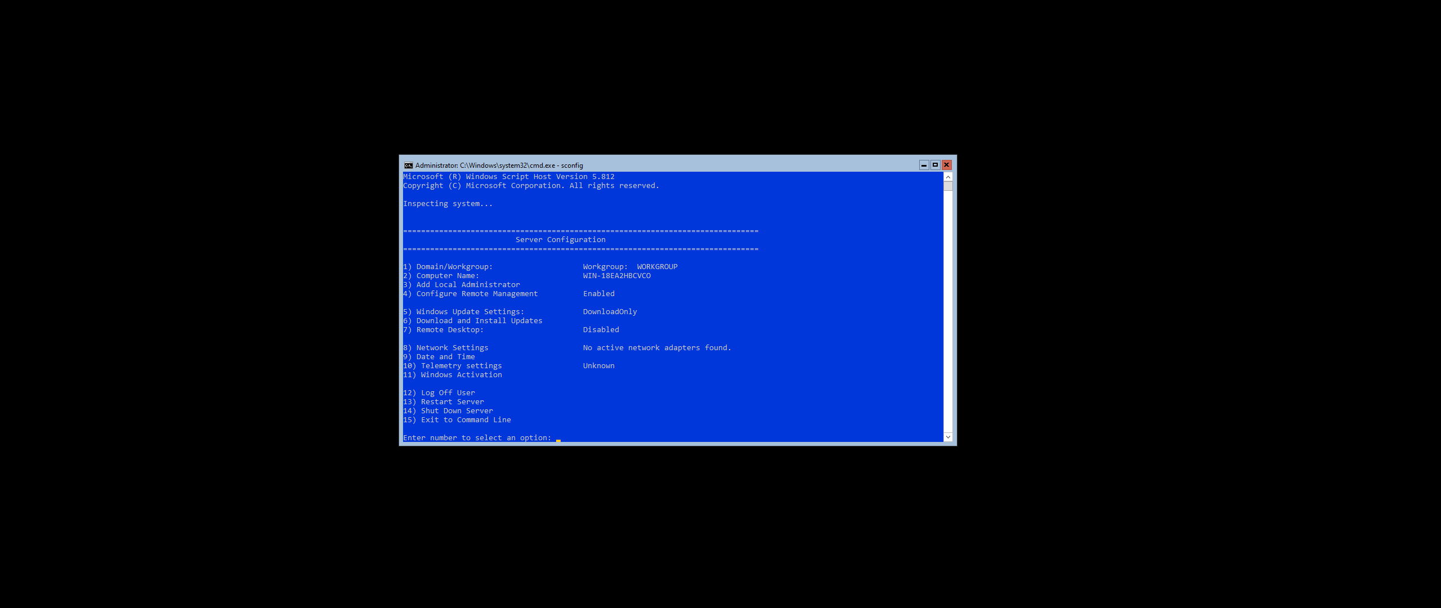Click the scrollbar up arrow

[948, 177]
